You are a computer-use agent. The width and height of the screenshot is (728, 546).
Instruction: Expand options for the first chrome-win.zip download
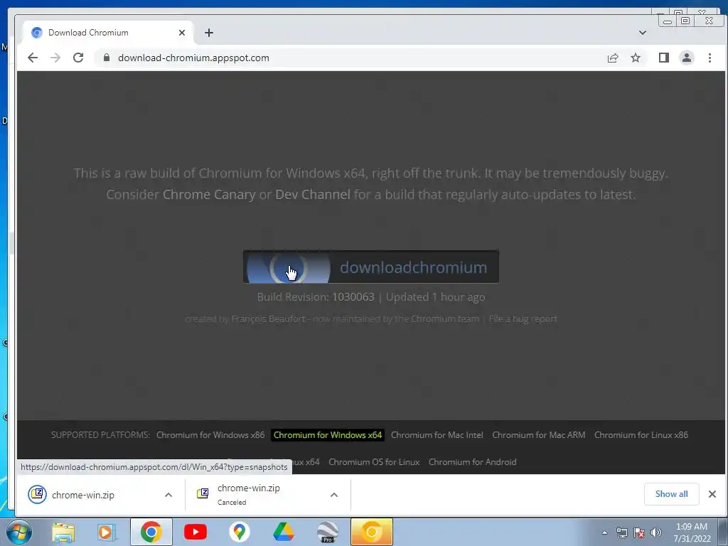[x=168, y=495]
